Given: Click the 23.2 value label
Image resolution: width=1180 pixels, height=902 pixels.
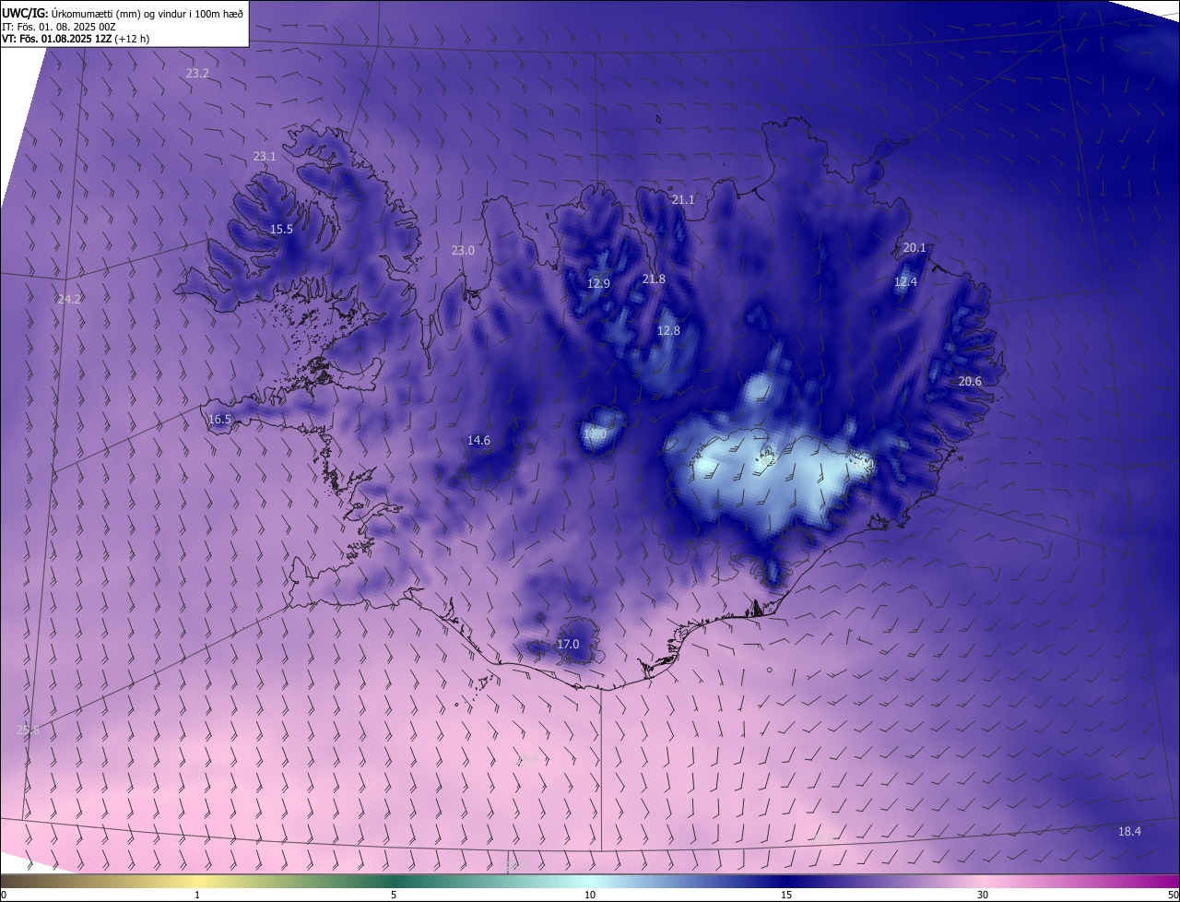Looking at the screenshot, I should tap(197, 73).
